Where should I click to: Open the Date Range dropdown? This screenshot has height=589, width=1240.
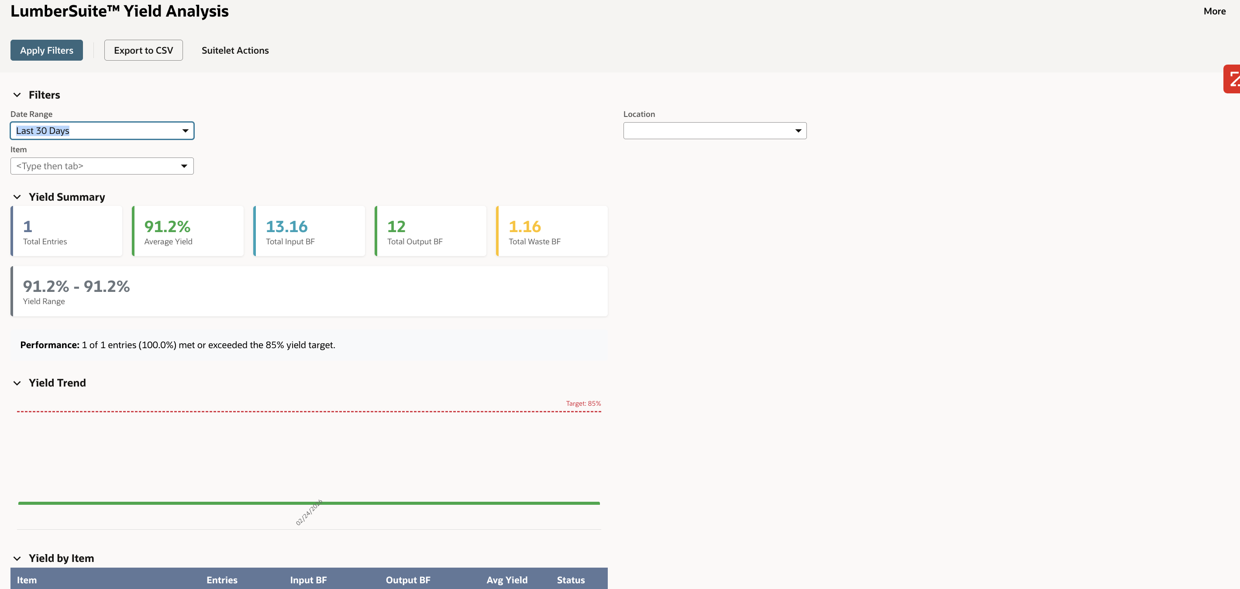tap(185, 130)
